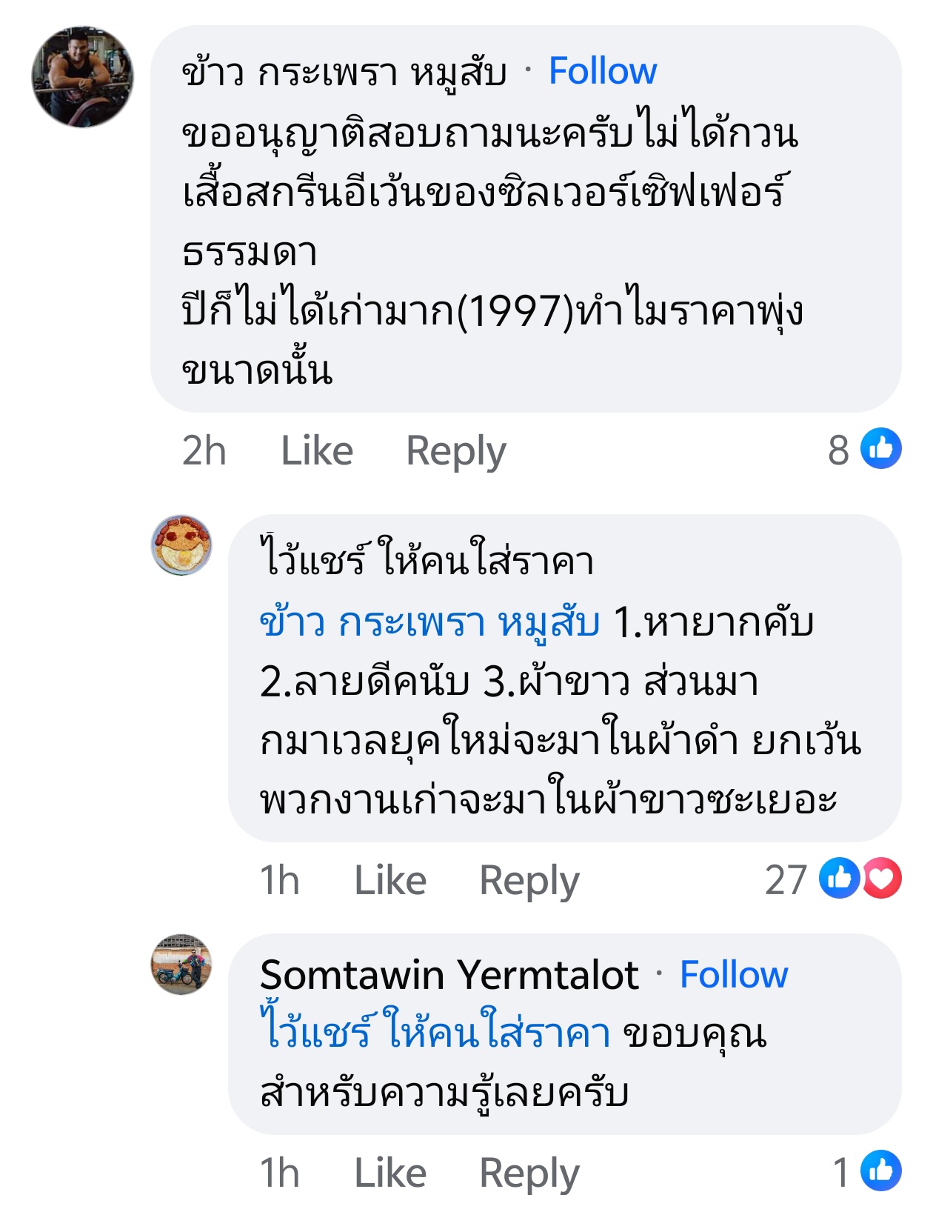Screen dimensions: 933x1212
Task: Reply to the ไว้แชร์ ให้คนใส่ราคา comment
Action: tap(529, 882)
